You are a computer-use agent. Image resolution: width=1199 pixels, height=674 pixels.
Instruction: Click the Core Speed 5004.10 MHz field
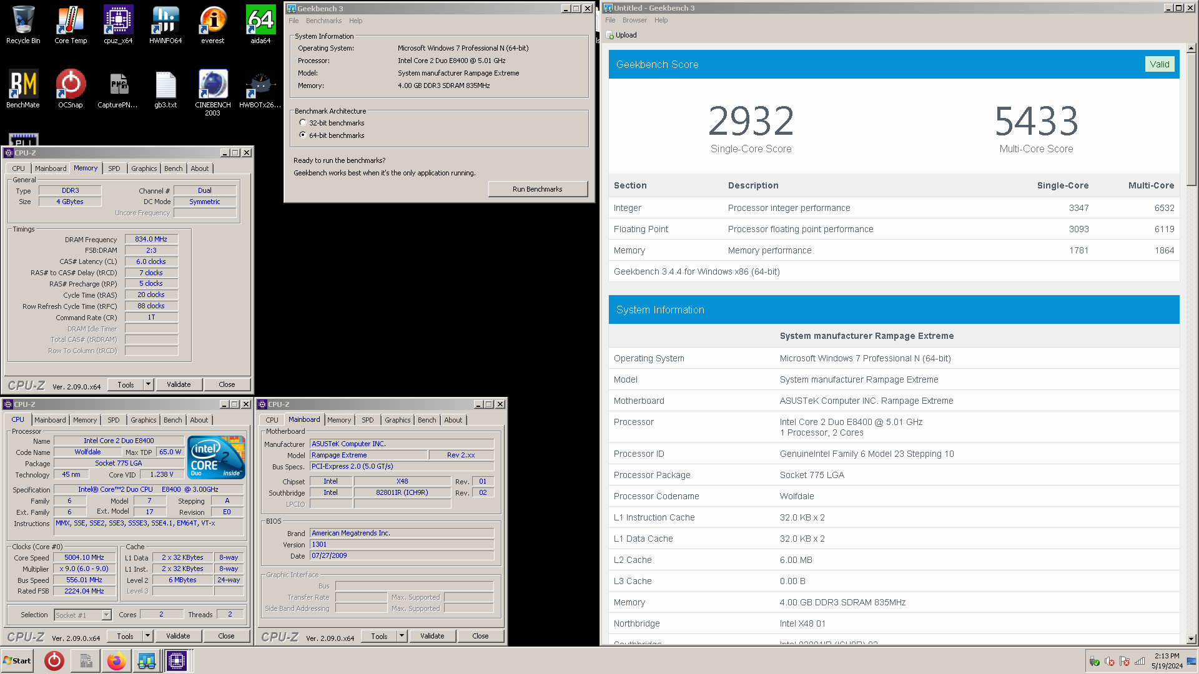pyautogui.click(x=84, y=557)
